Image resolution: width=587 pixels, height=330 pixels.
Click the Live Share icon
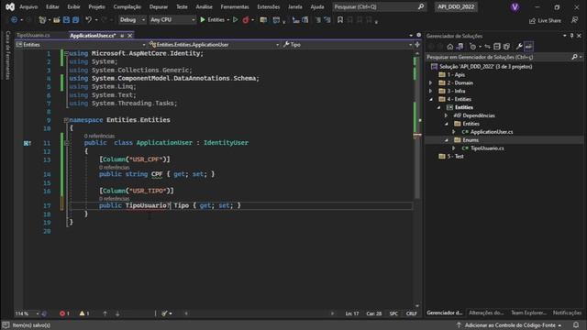point(532,20)
